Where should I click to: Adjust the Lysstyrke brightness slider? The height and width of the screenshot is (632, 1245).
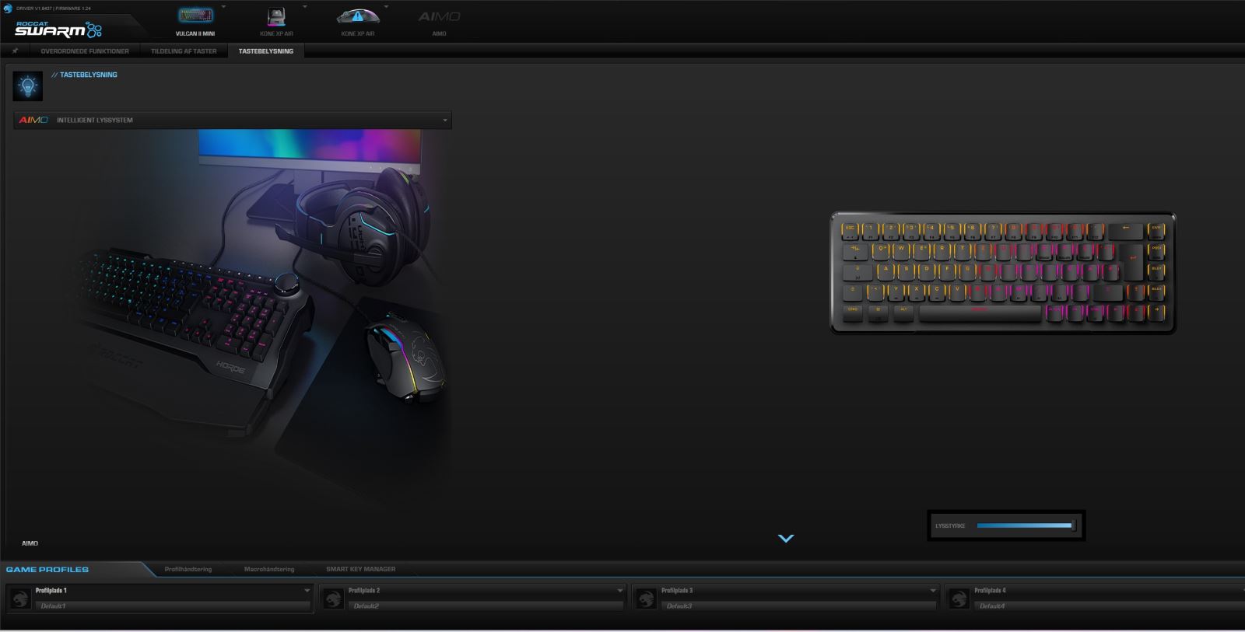[1026, 526]
